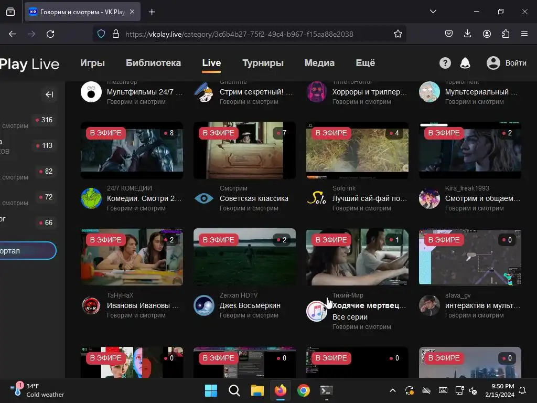Show tracking protection shield info

click(101, 34)
